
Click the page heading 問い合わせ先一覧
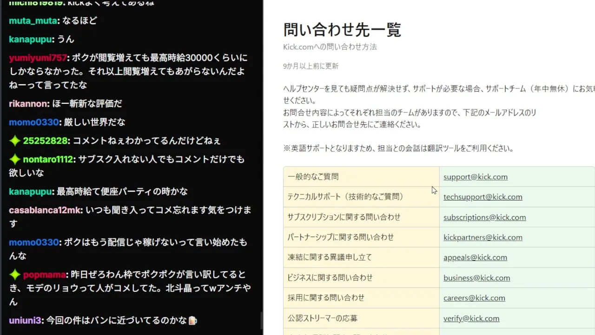[342, 30]
